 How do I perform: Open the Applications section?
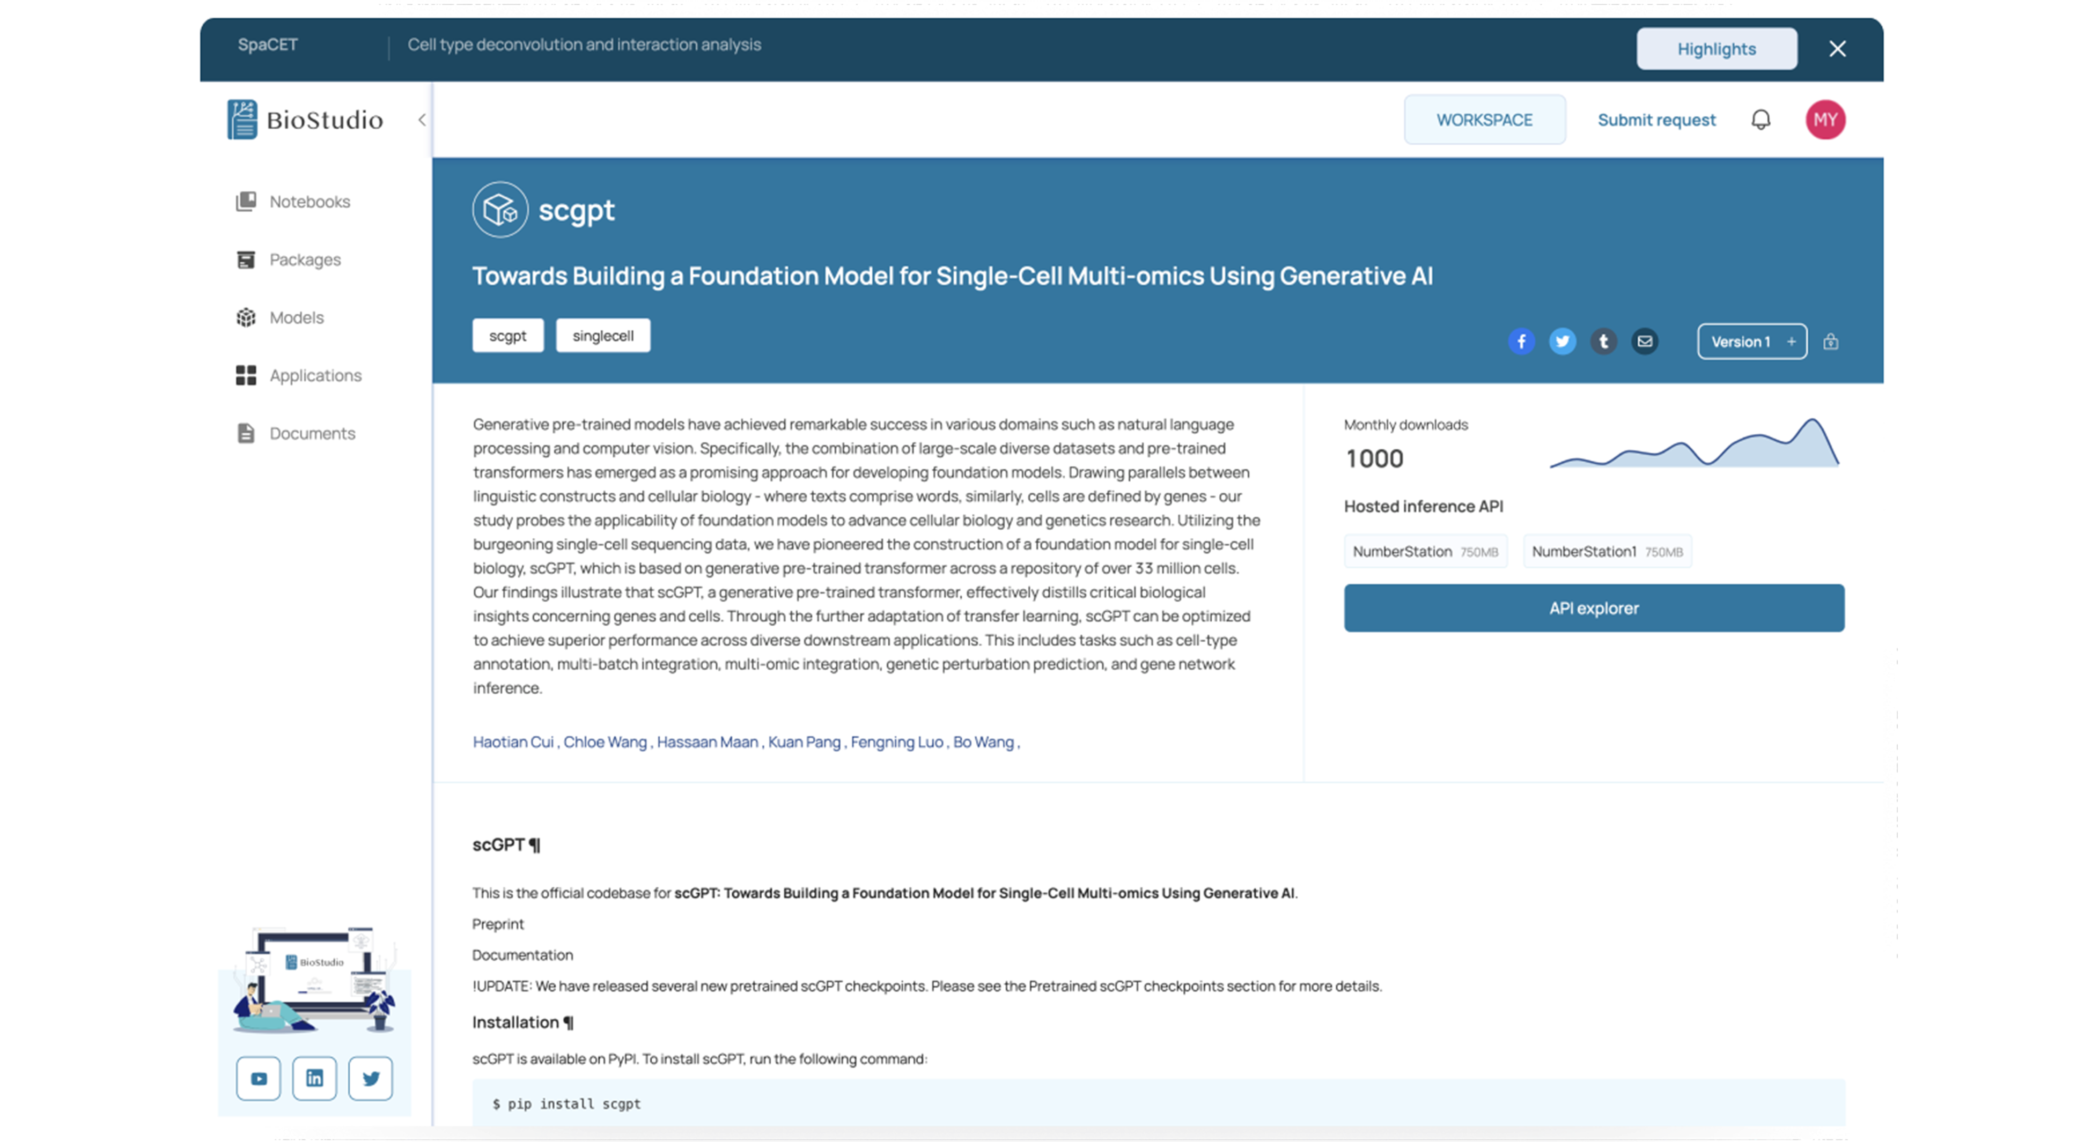(298, 375)
